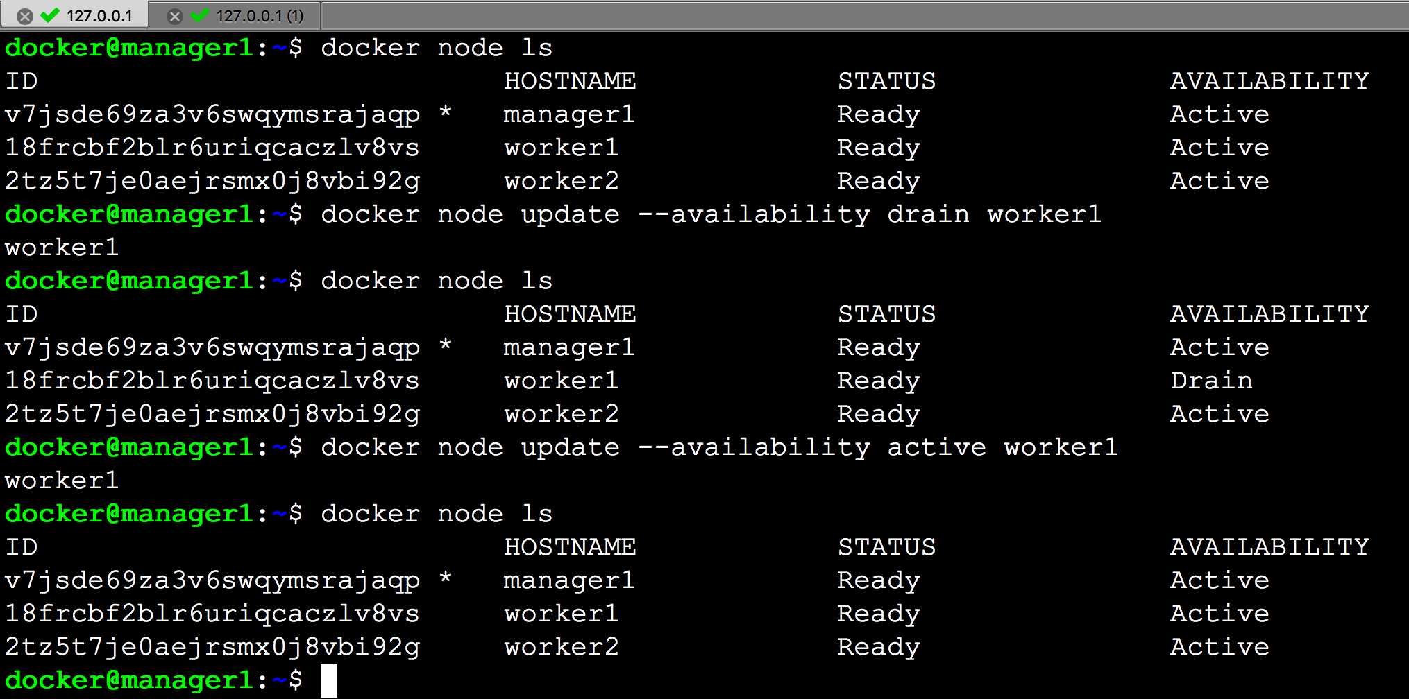The image size is (1409, 699).
Task: Click the asterisk beside manager1 in first listing
Action: tap(446, 112)
